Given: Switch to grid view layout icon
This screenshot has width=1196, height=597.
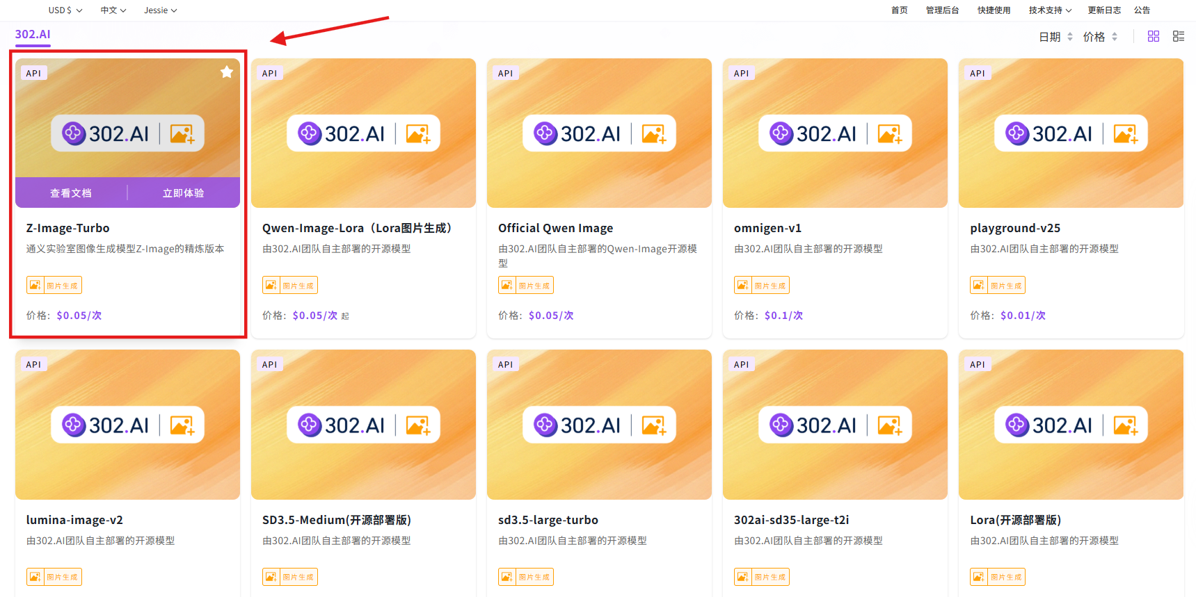Looking at the screenshot, I should click(1154, 36).
